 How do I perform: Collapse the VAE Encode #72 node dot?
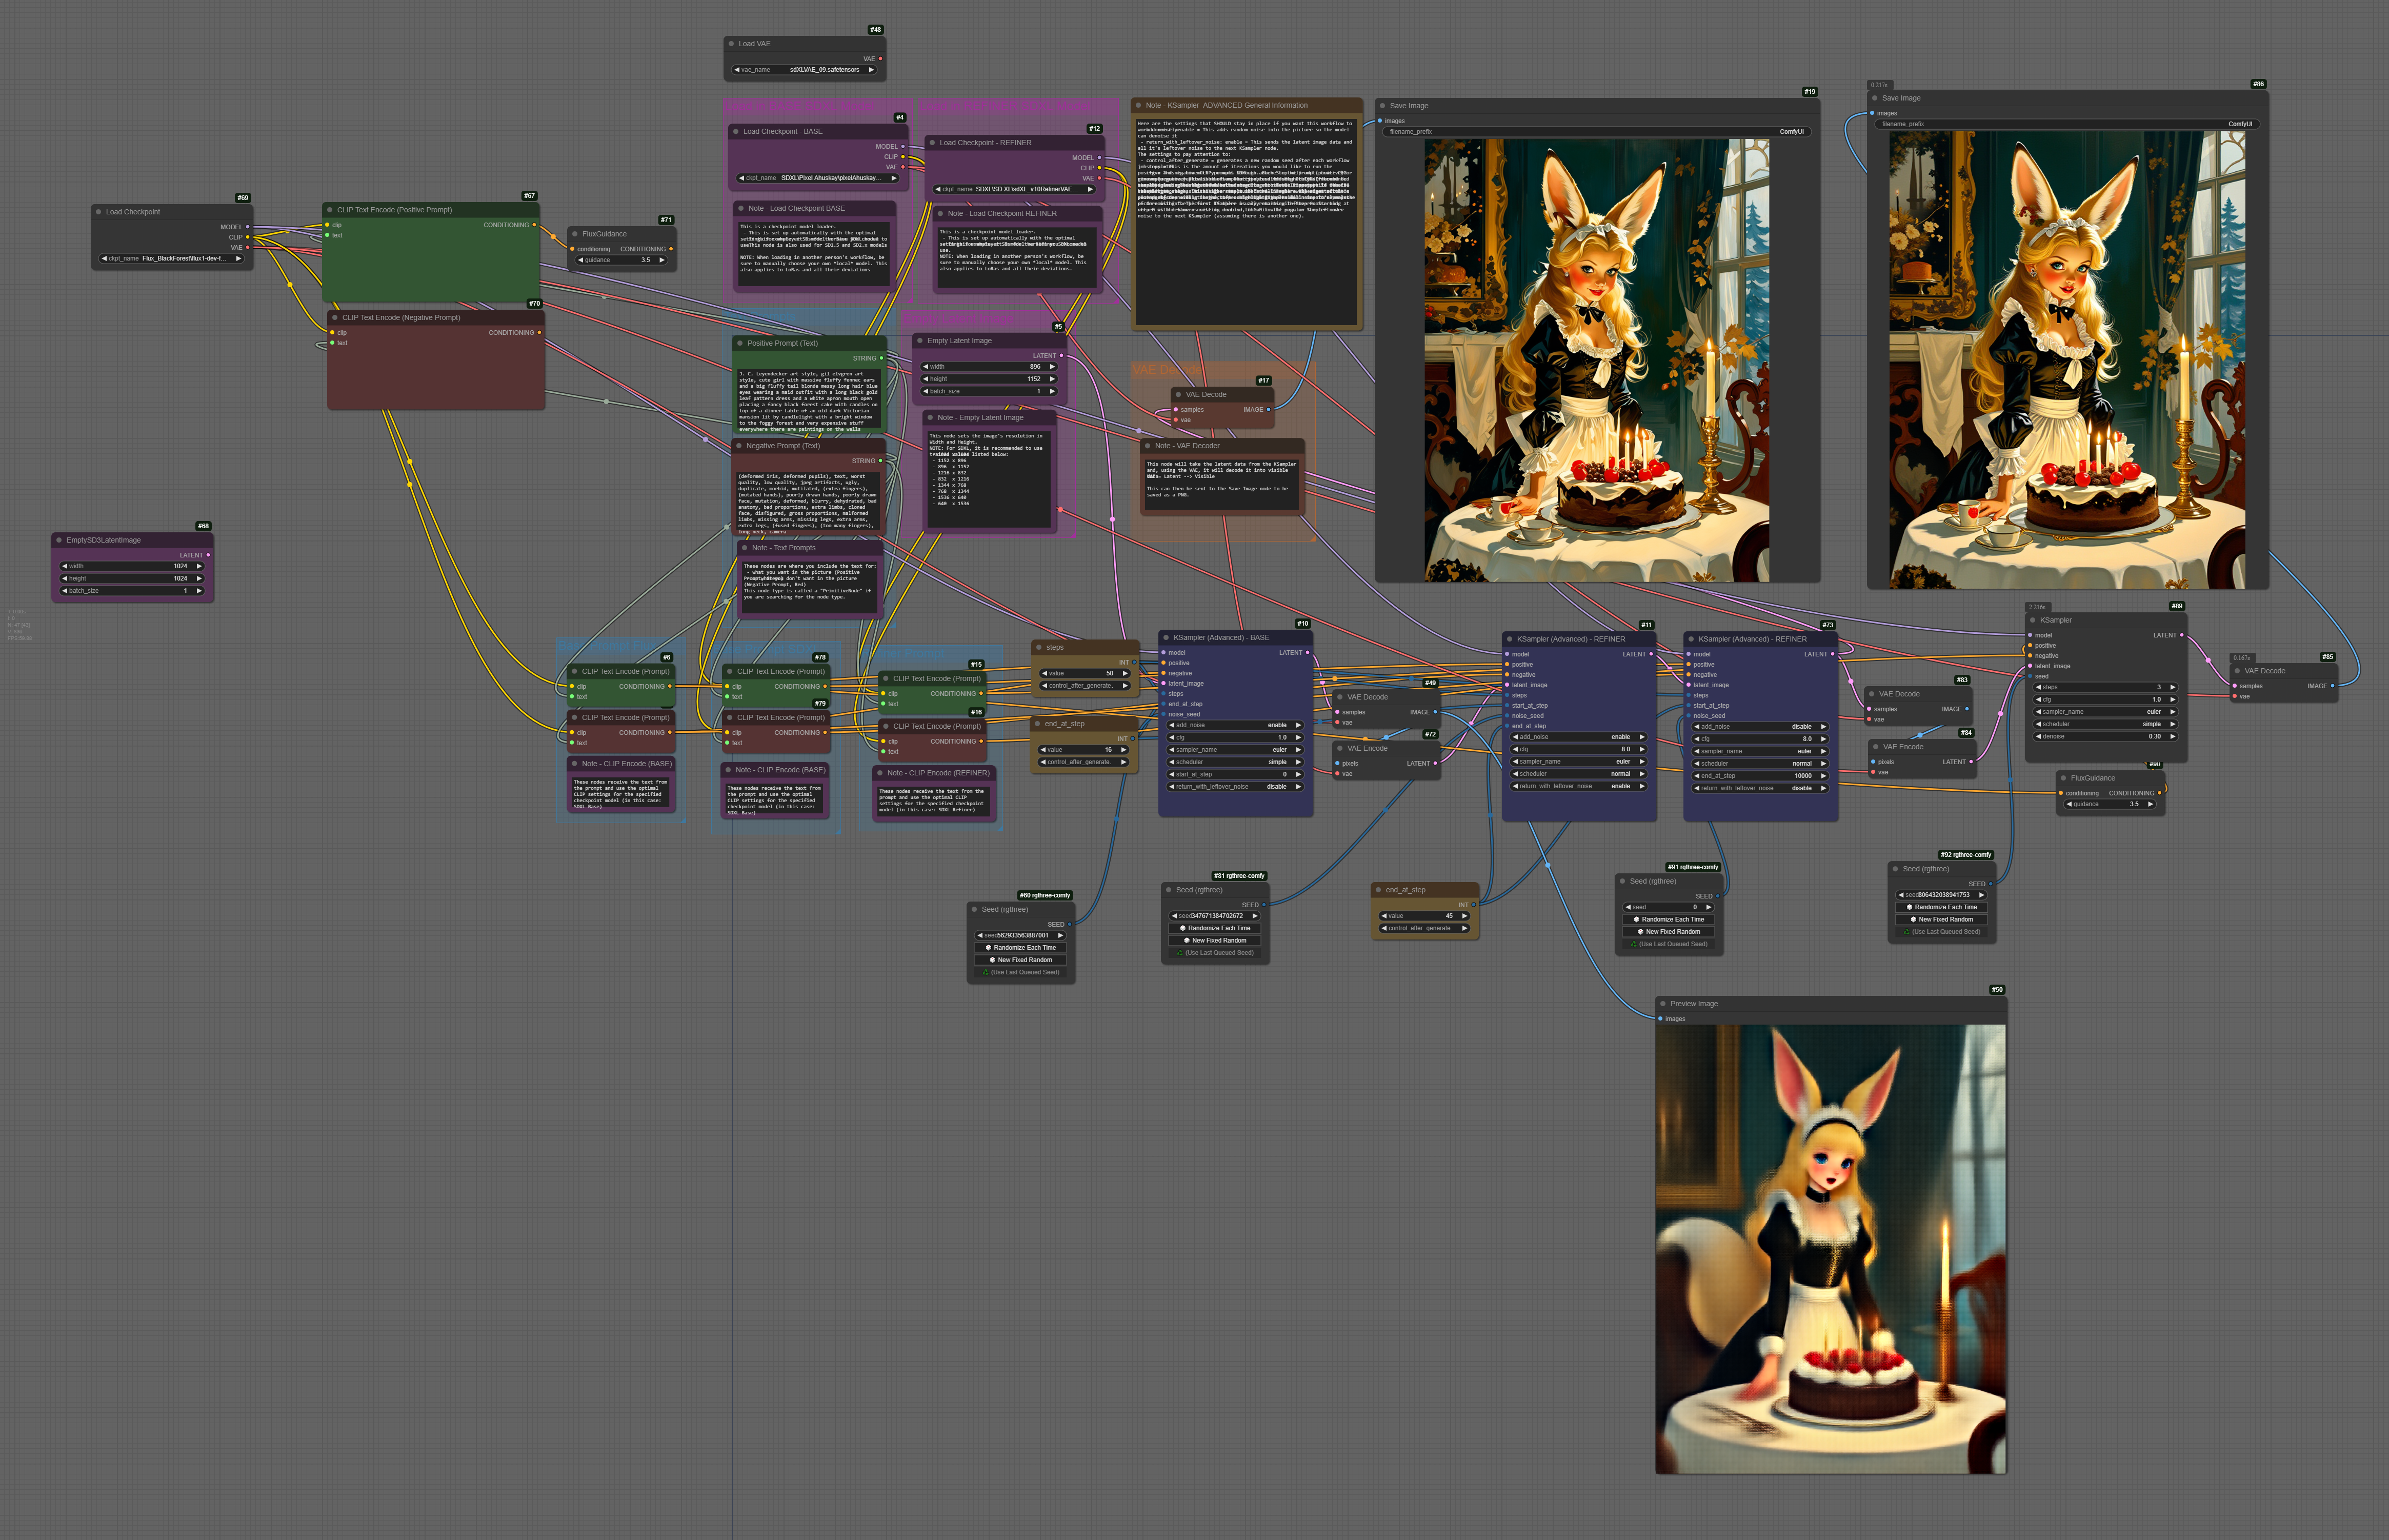pyautogui.click(x=1338, y=748)
